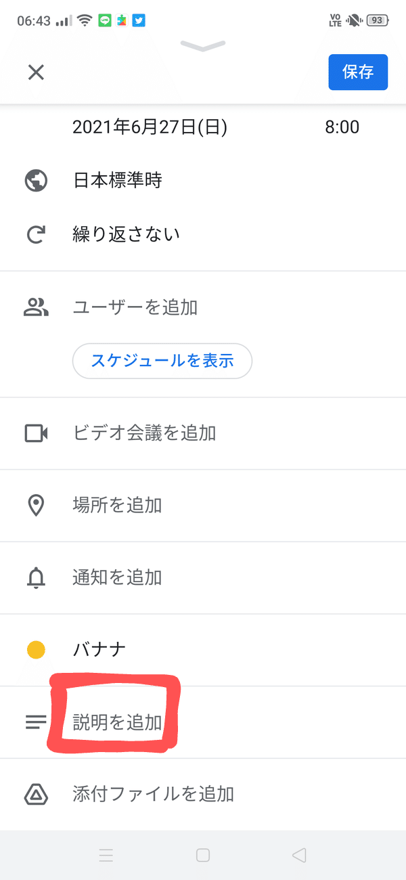Tap スケジュールを表示 to view schedules
The width and height of the screenshot is (406, 880).
pos(162,361)
